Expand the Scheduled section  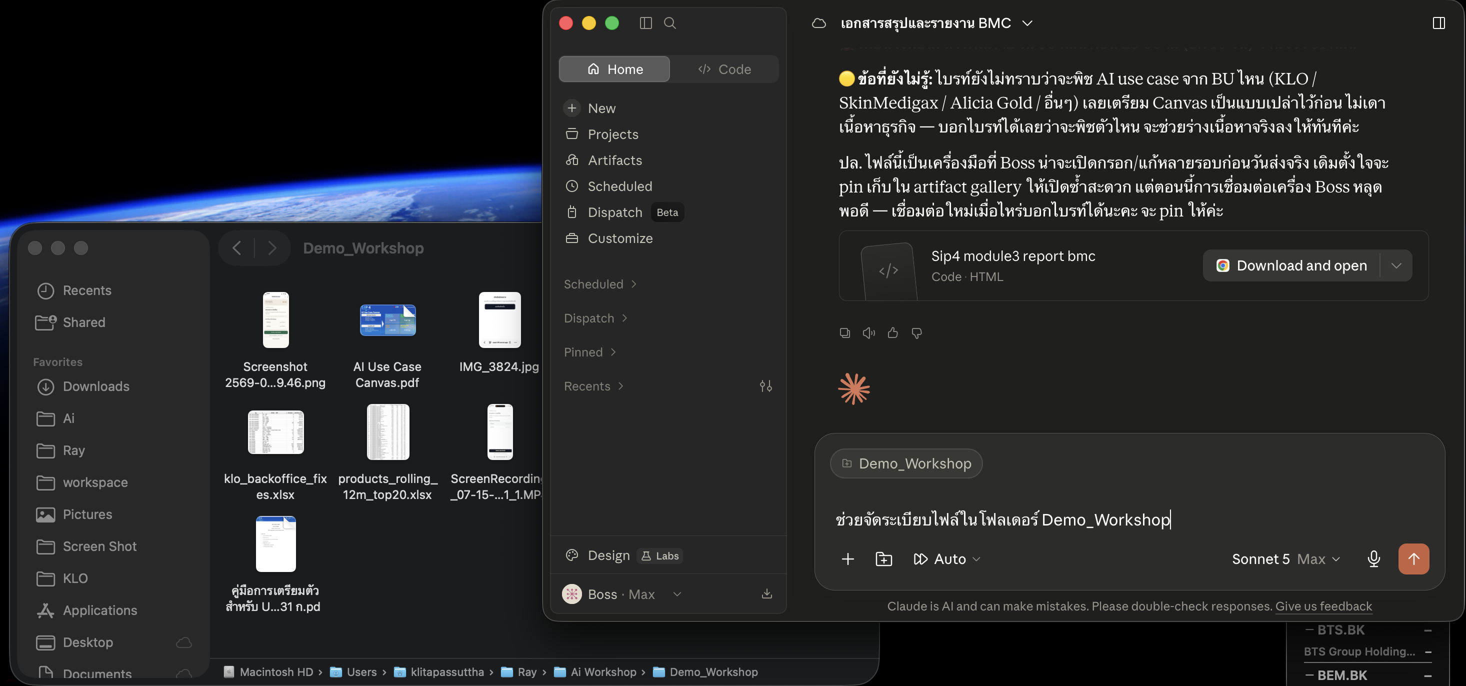[600, 284]
